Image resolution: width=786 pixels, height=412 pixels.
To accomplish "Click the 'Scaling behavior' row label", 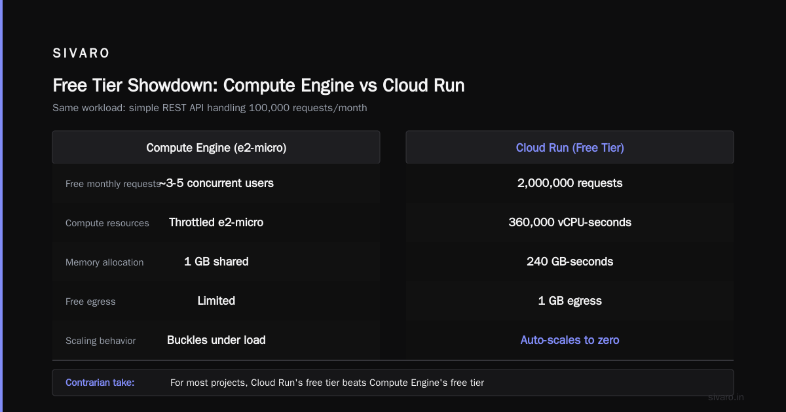I will pos(101,341).
